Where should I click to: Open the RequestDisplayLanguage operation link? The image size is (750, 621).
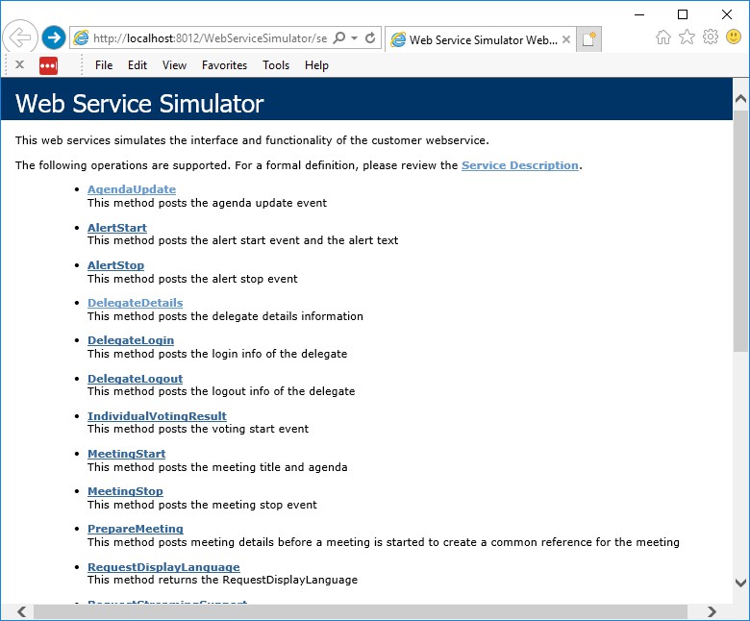[163, 567]
